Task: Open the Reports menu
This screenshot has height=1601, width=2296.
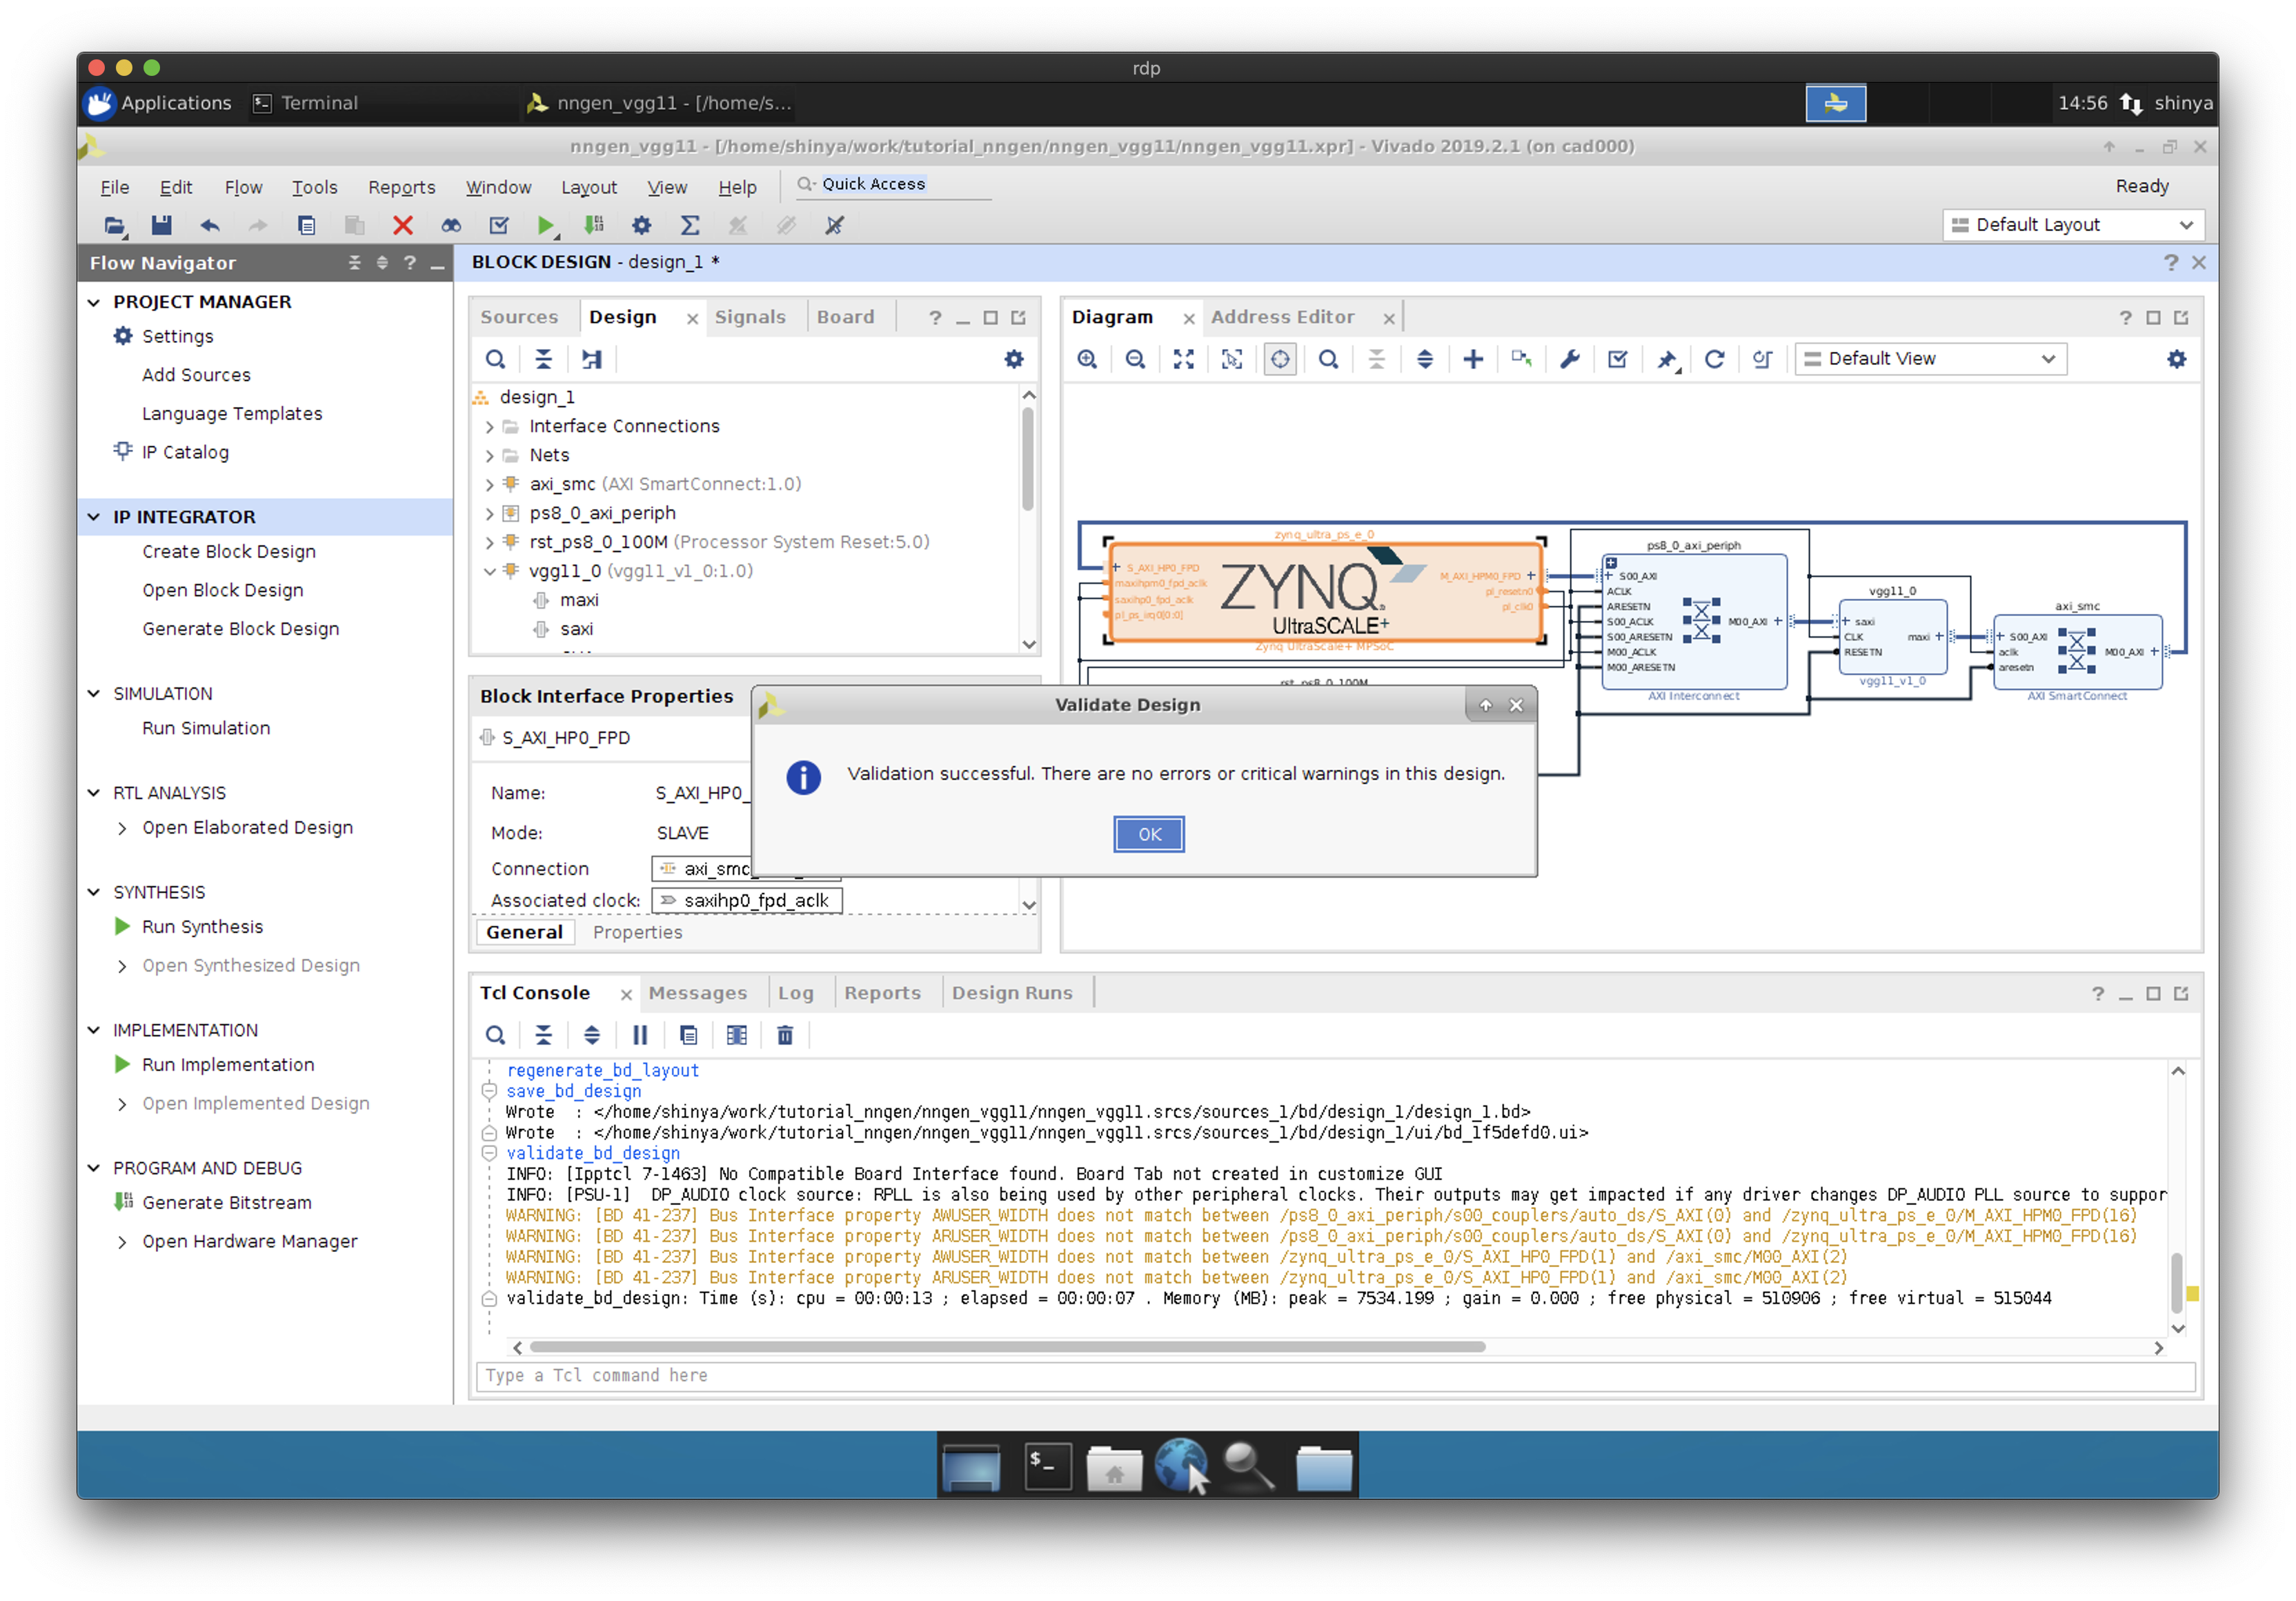Action: pos(401,187)
